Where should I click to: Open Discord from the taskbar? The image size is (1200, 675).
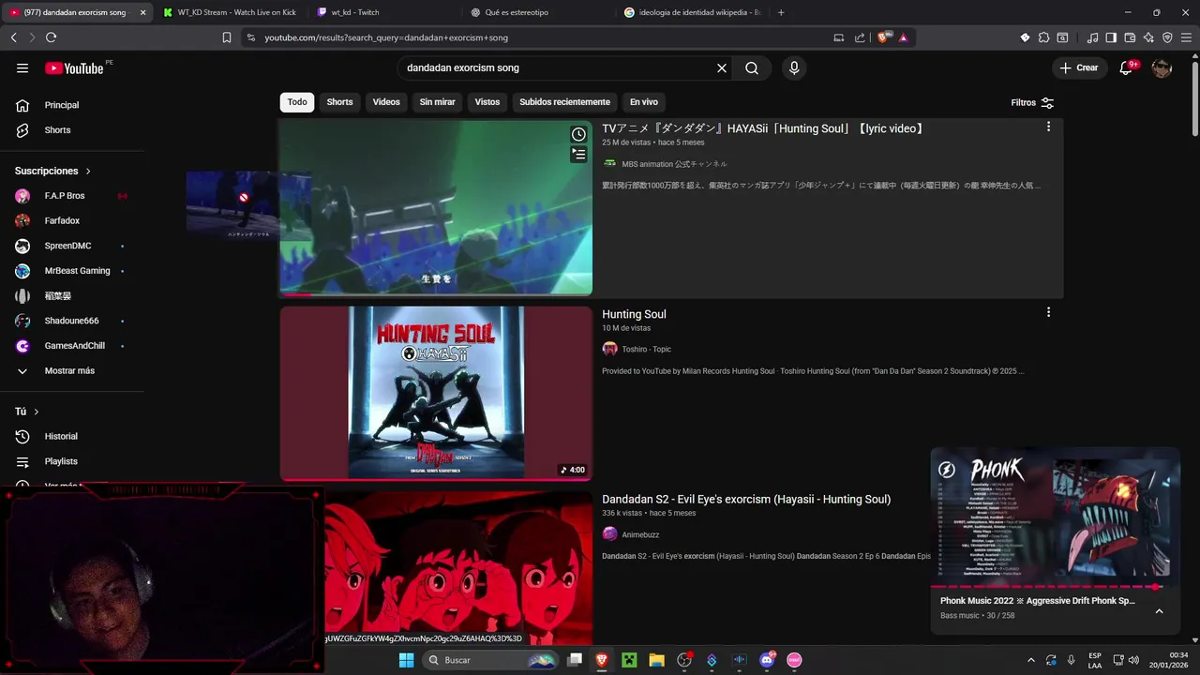(x=767, y=660)
